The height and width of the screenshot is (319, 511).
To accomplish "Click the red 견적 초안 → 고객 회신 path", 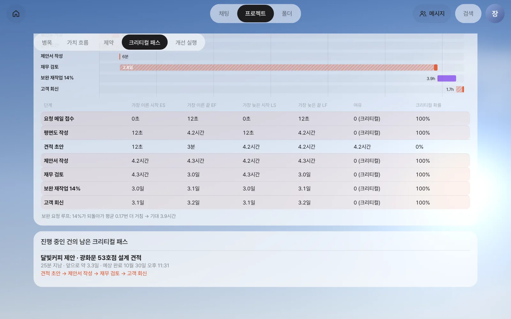I will (94, 273).
